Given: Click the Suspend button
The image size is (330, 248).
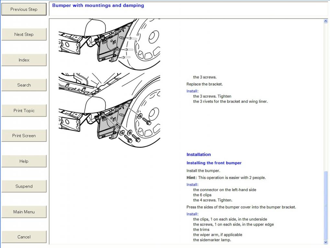Looking at the screenshot, I should pyautogui.click(x=24, y=186).
